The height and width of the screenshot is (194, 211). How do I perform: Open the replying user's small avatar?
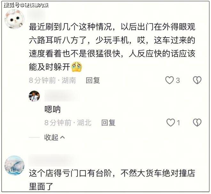[x=34, y=96]
